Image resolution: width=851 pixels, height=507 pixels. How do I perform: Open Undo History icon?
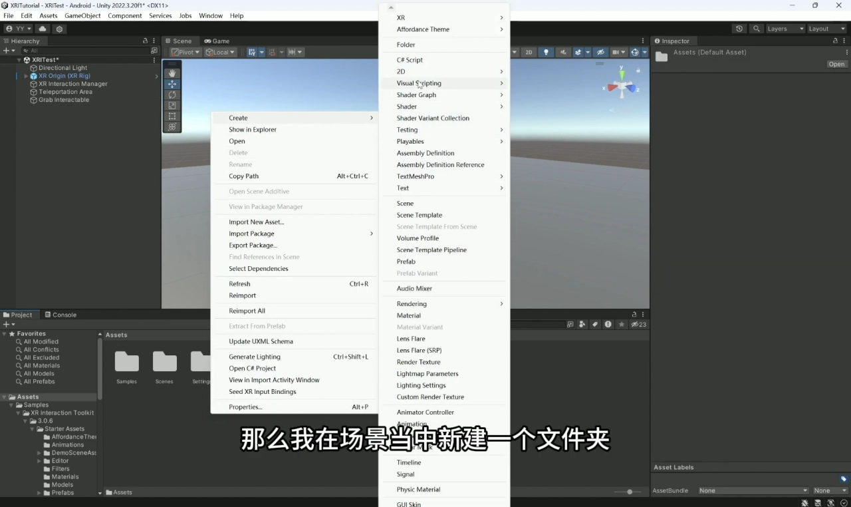739,29
